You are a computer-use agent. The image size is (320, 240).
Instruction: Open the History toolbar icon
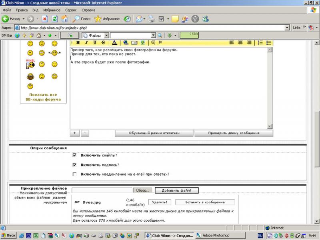127,19
